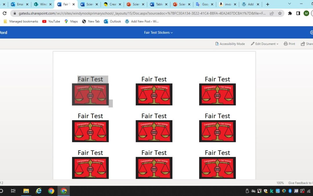Viewport: 313px width, 196px height.
Task: Toggle the browser side panel icon
Action: click(298, 13)
